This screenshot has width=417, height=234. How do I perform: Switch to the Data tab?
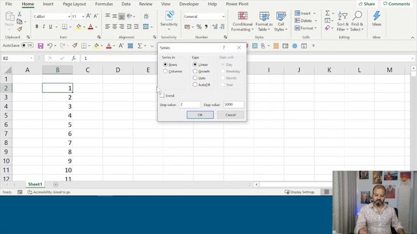pos(126,4)
